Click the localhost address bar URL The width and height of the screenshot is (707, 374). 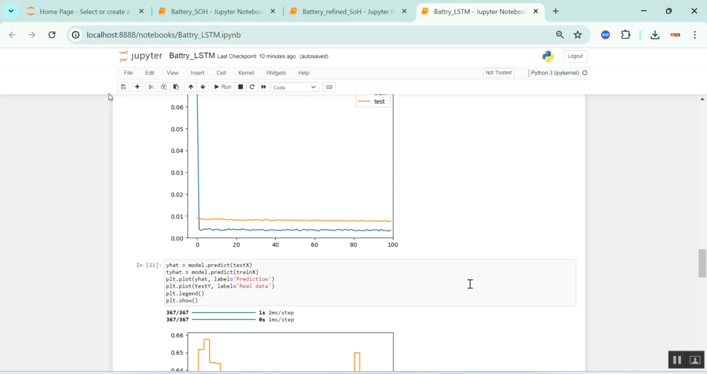[x=164, y=35]
